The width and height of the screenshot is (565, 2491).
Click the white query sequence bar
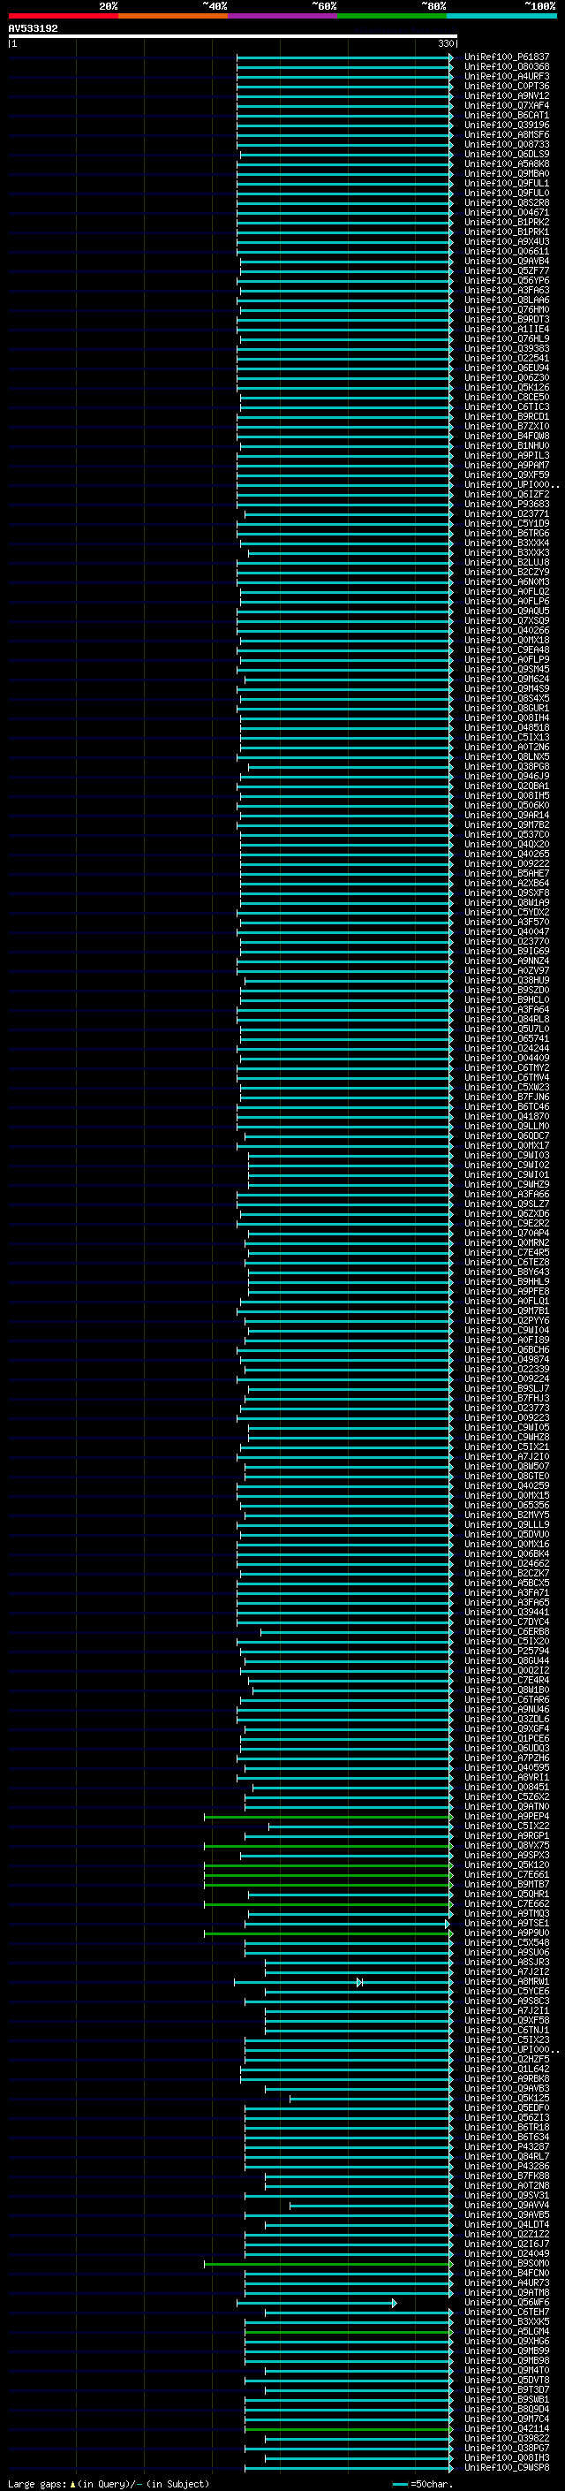tap(233, 37)
